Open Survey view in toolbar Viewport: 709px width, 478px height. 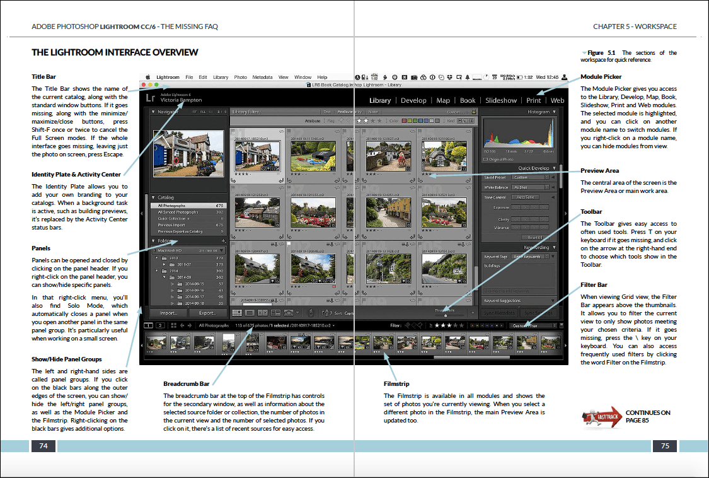(275, 313)
